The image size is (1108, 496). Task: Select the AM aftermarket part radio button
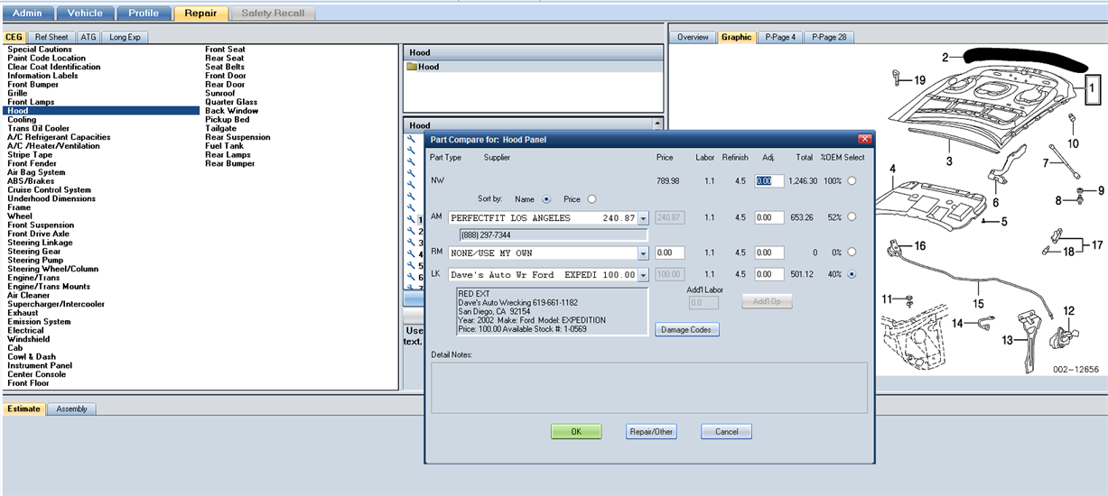click(x=852, y=217)
